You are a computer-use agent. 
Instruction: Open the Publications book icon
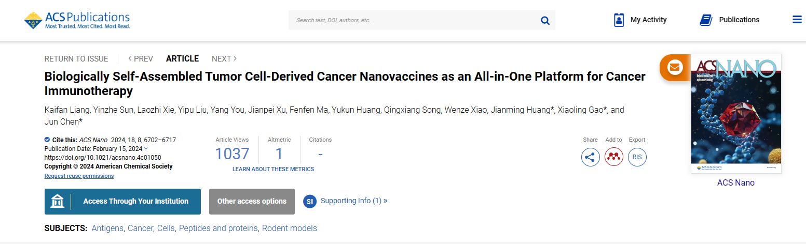(x=706, y=20)
